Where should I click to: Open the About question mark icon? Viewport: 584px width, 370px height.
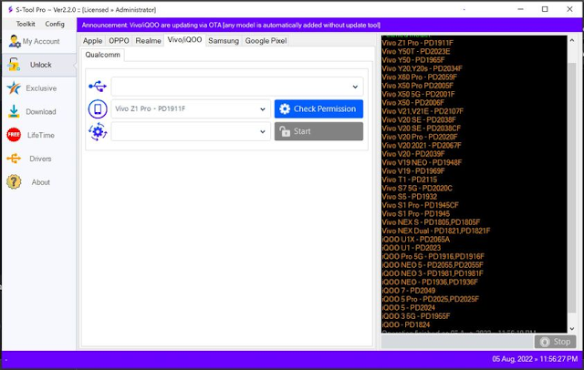click(x=14, y=182)
